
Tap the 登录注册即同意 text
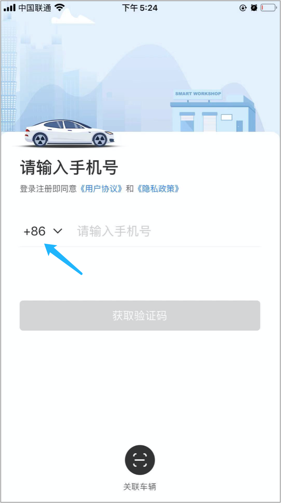point(48,189)
